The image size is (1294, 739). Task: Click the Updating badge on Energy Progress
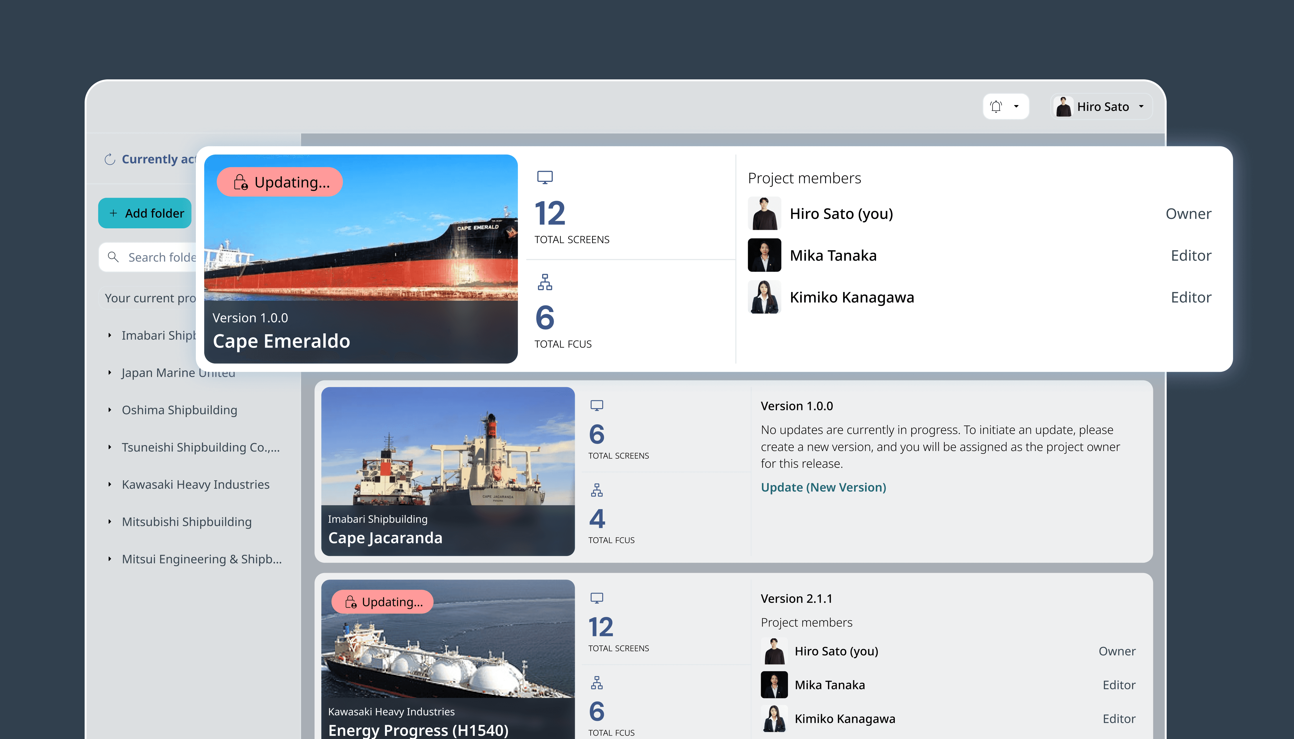click(382, 602)
